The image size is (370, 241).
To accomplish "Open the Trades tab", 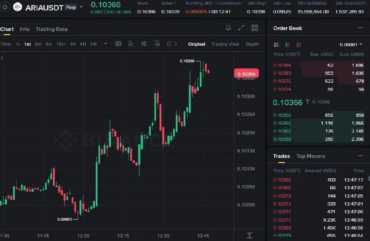I will point(282,156).
